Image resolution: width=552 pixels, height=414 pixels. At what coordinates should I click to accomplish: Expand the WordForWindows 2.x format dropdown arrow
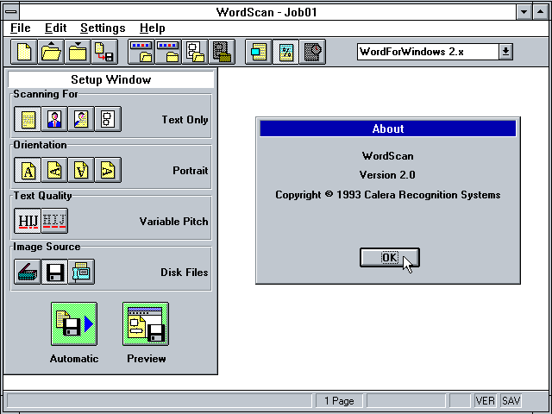coord(505,52)
